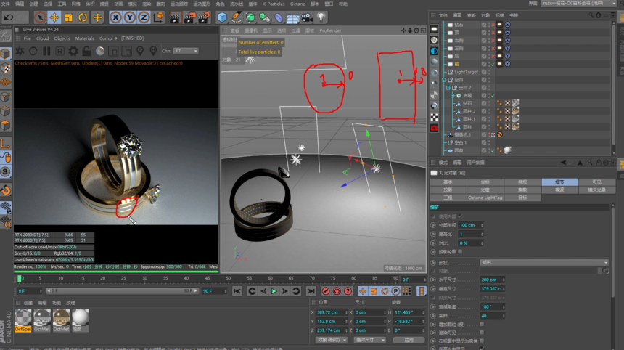Image resolution: width=624 pixels, height=350 pixels.
Task: Open Octane settings gear in Live Viewer
Action: (73, 51)
